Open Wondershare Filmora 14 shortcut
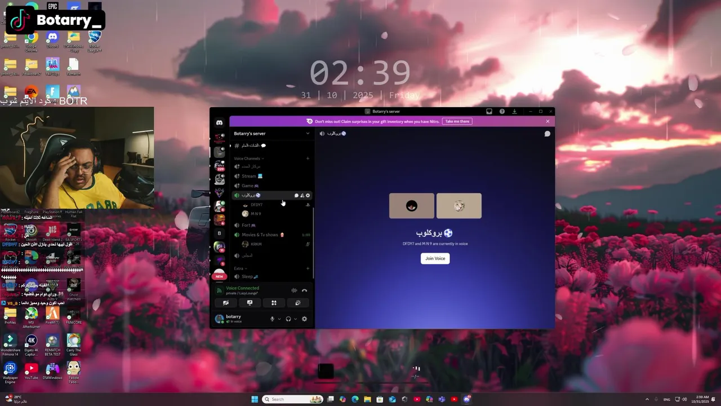721x406 pixels. click(x=10, y=345)
